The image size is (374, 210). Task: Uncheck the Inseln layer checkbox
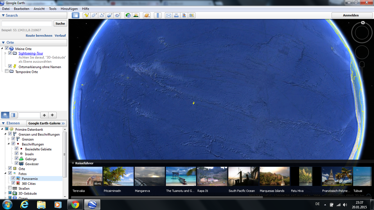[x=17, y=154]
